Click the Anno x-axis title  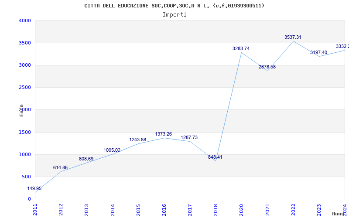(x=339, y=214)
